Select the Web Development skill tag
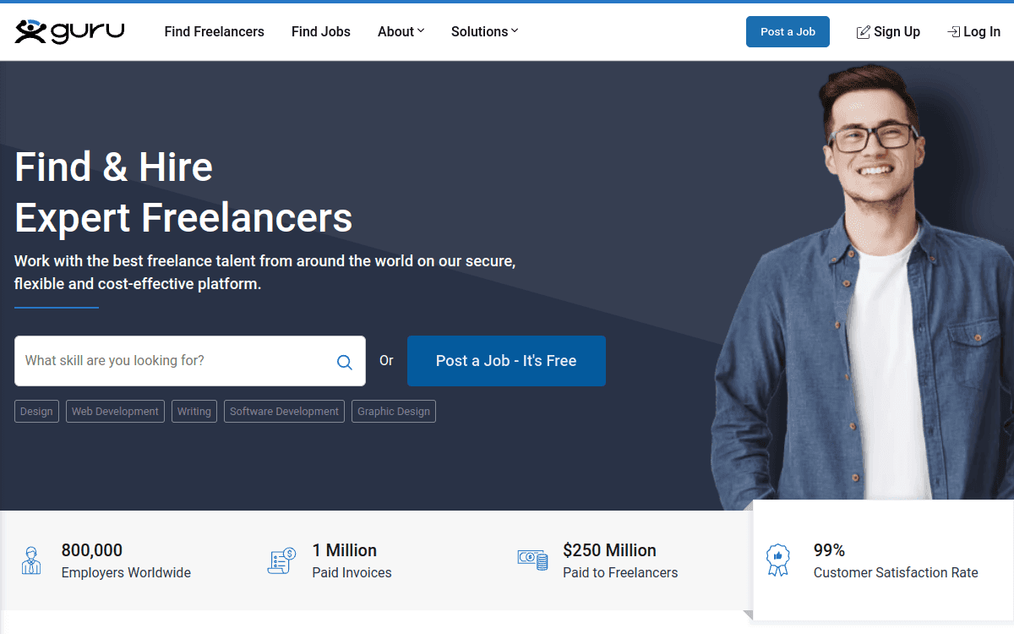Image resolution: width=1014 pixels, height=634 pixels. [115, 412]
